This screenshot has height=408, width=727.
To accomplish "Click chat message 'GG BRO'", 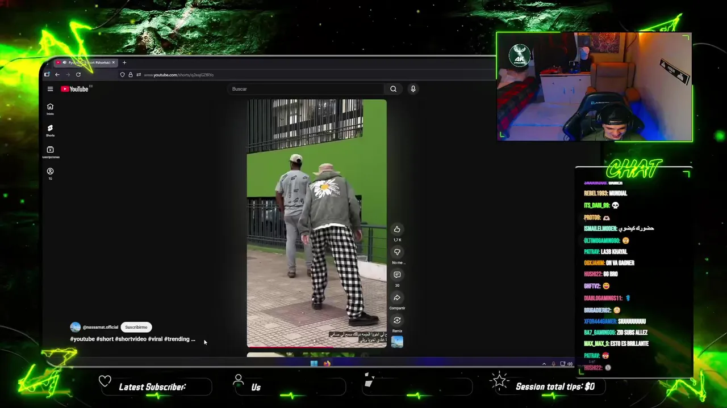I will click(611, 274).
